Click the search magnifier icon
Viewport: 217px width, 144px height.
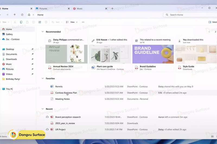[x=167, y=15]
